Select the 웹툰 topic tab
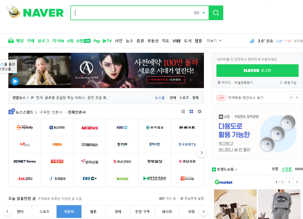The image size is (303, 219). (x=93, y=212)
